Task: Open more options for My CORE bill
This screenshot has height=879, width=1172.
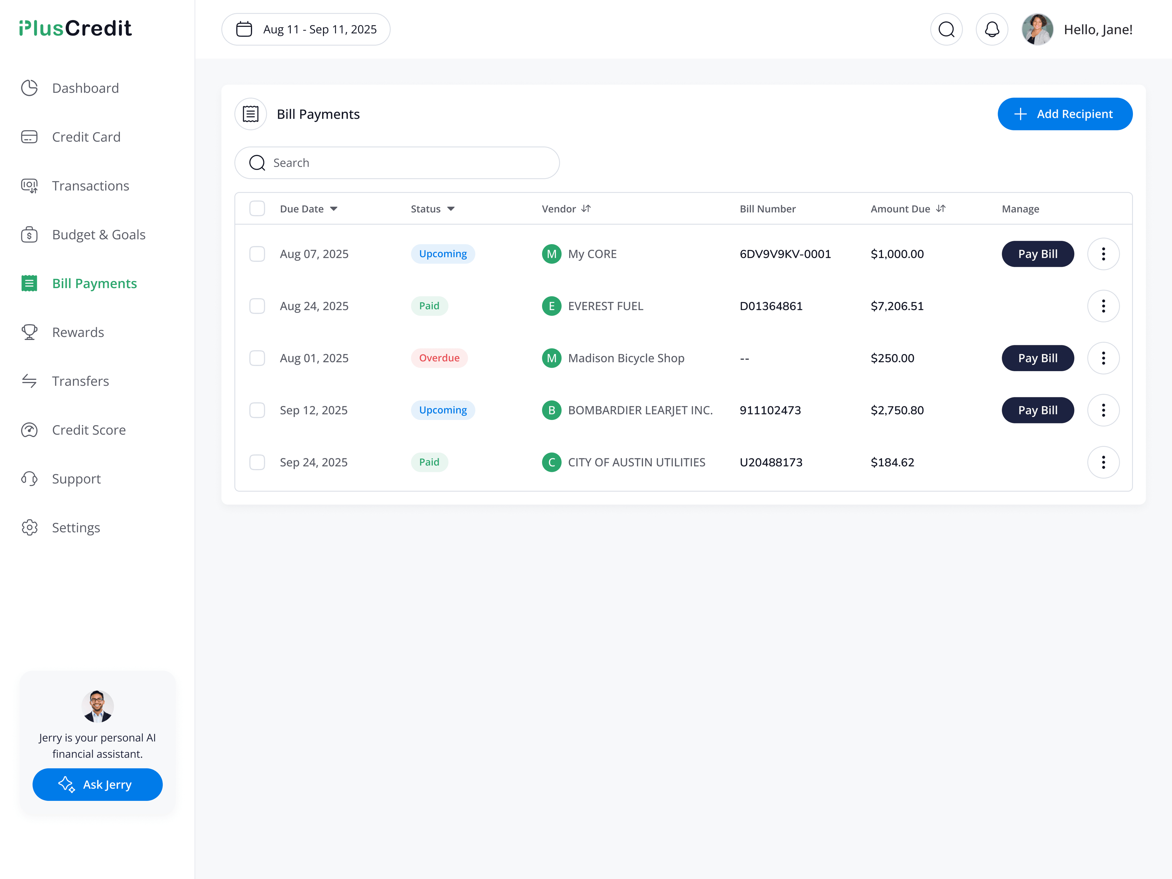Action: (x=1104, y=254)
